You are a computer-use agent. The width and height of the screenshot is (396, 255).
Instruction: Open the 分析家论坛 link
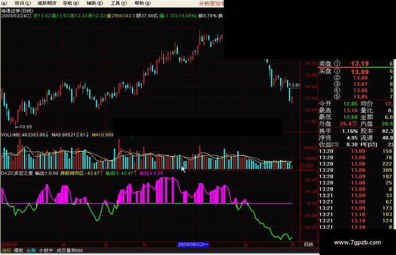point(212,4)
